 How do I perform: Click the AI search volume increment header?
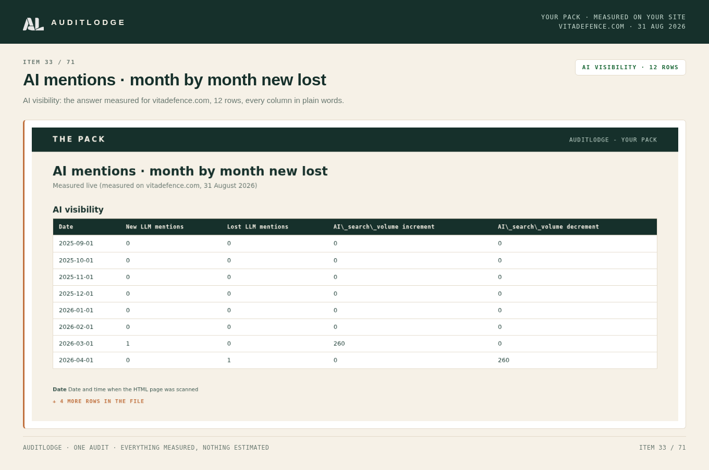(384, 227)
